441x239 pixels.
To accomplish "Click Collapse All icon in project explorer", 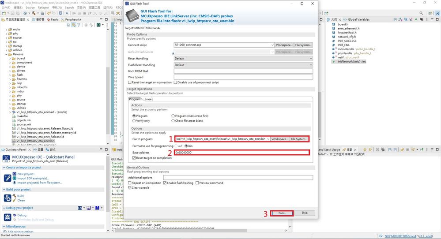I will [68, 25].
